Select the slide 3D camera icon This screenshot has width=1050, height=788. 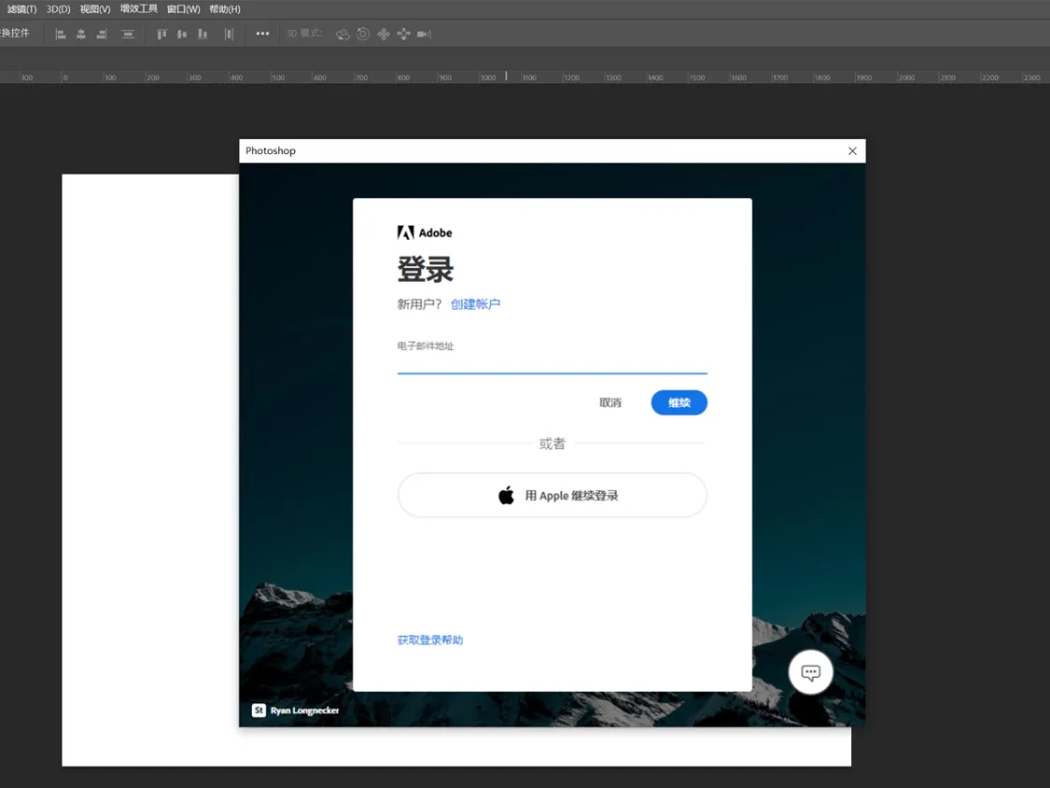click(x=403, y=34)
